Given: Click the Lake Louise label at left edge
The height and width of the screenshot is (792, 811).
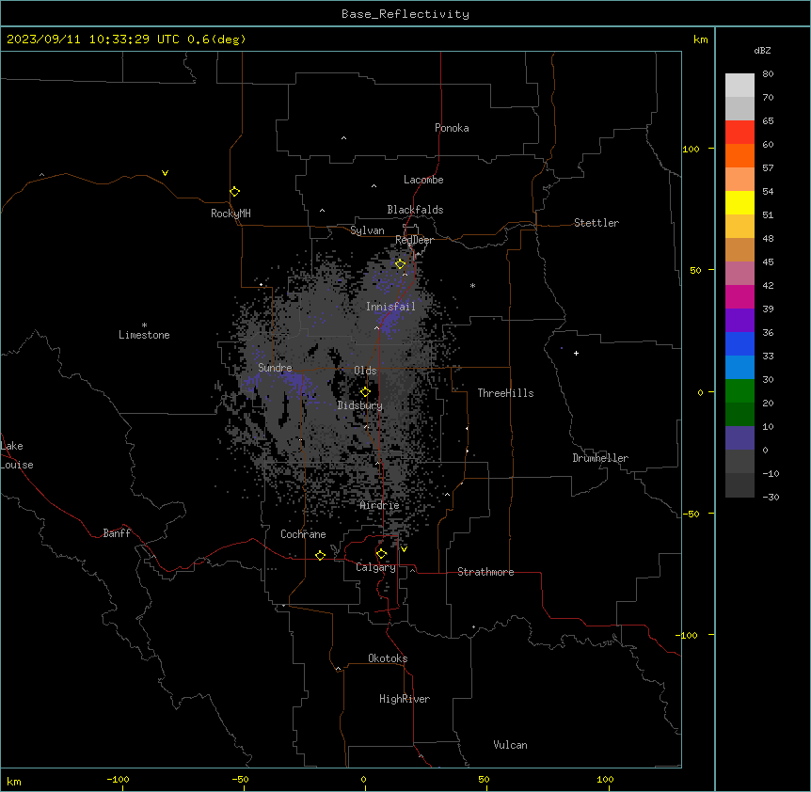Looking at the screenshot, I should (x=17, y=455).
